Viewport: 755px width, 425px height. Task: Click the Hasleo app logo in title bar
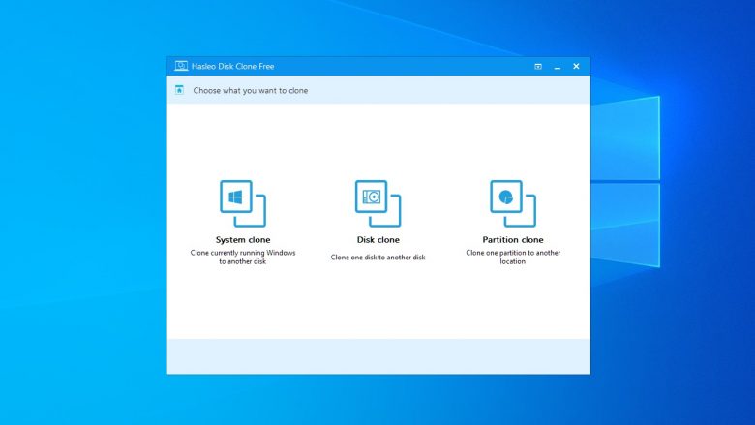[181, 66]
